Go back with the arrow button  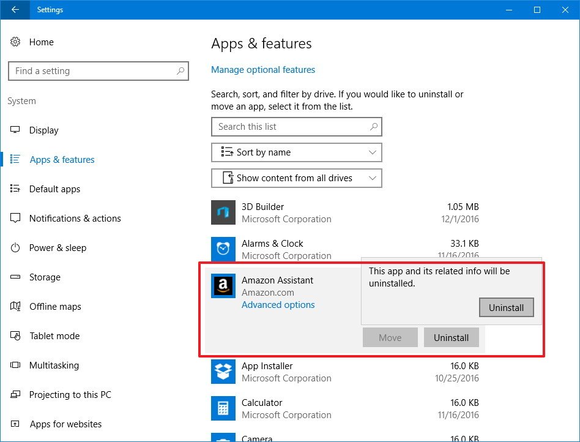point(14,10)
